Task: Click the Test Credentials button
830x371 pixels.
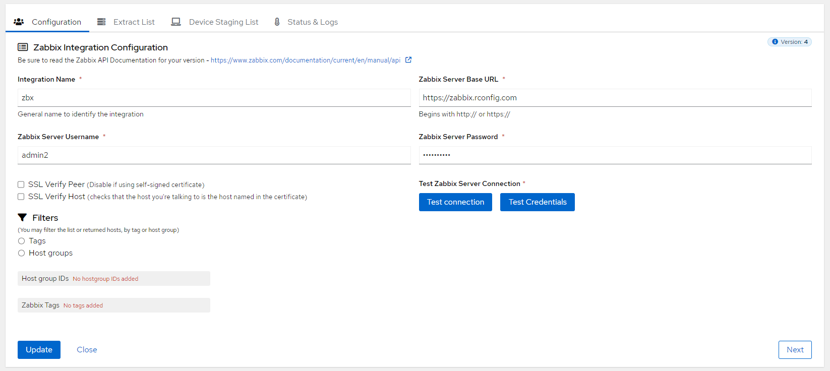Action: pyautogui.click(x=538, y=202)
